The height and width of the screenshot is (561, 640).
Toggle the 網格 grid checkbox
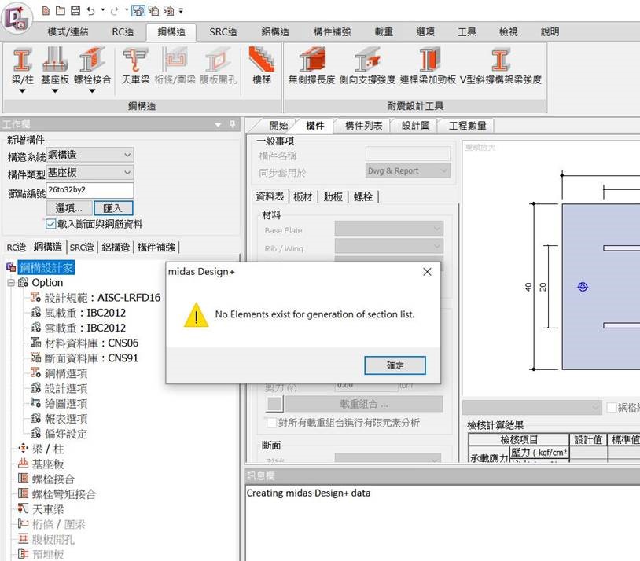tap(612, 407)
